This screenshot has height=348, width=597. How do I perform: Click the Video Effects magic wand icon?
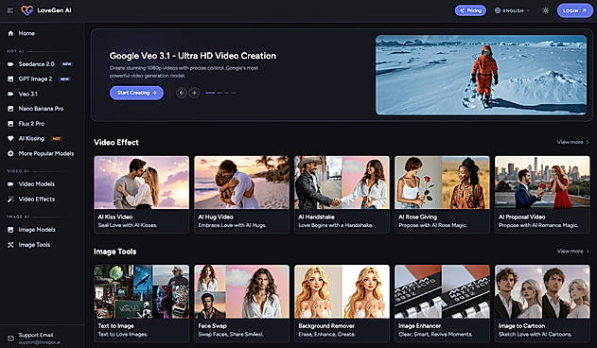[10, 200]
